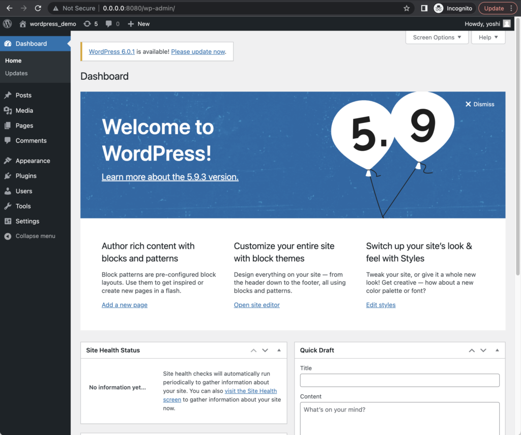Dismiss the welcome panel
The image size is (521, 435).
480,104
